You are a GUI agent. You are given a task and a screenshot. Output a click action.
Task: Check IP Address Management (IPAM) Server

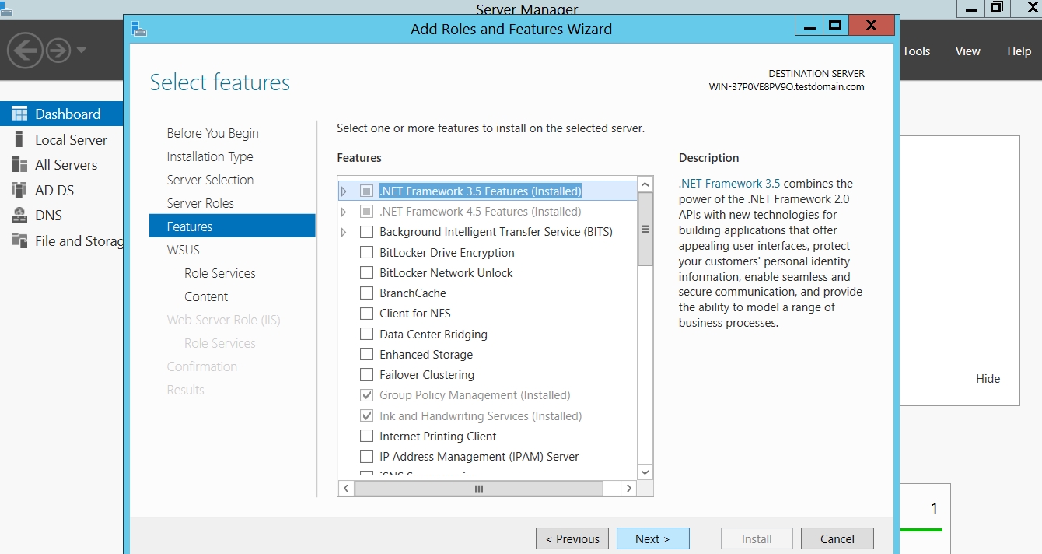click(366, 457)
